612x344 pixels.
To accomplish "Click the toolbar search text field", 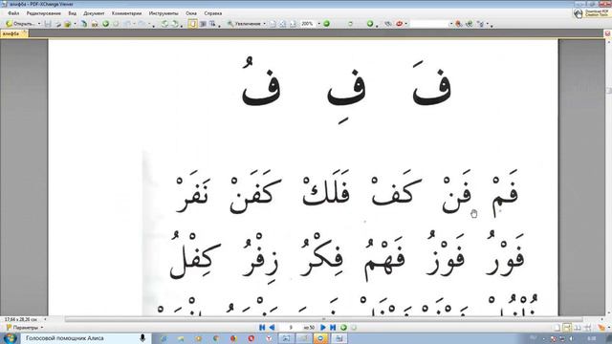I will pyautogui.click(x=429, y=24).
